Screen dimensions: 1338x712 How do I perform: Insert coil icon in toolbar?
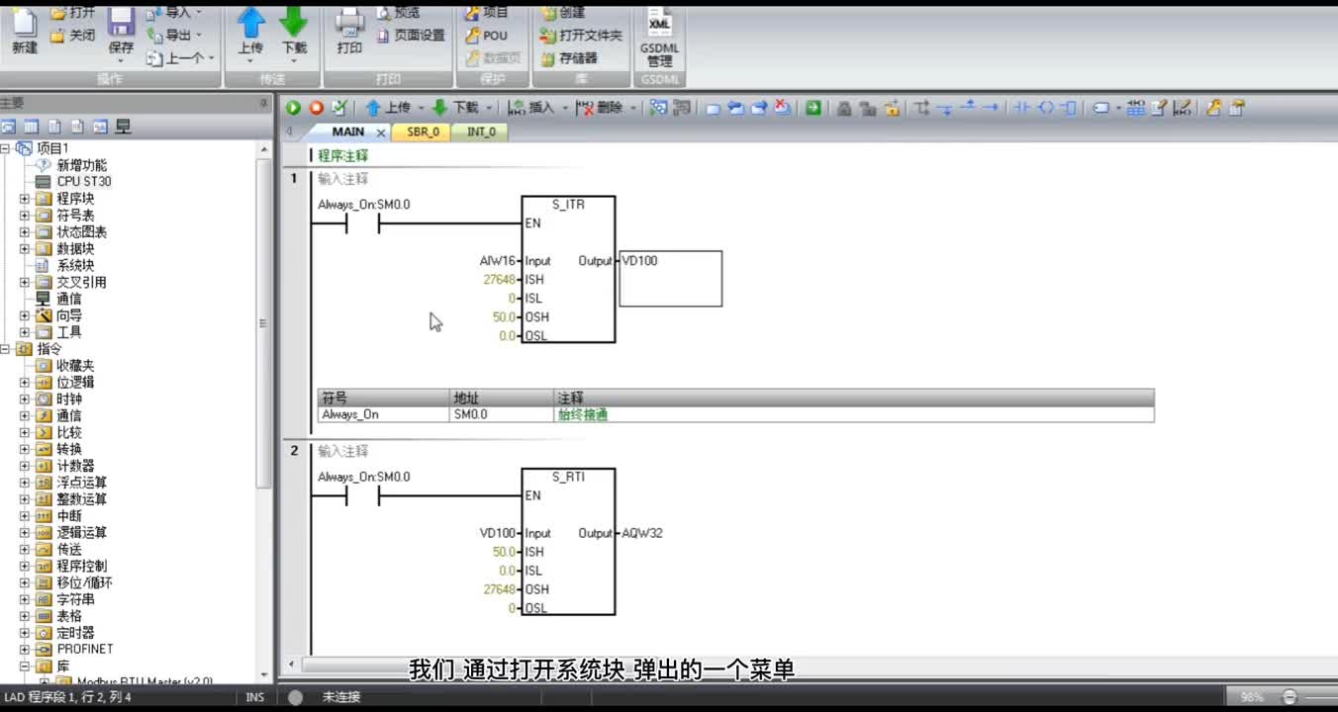[x=1046, y=108]
